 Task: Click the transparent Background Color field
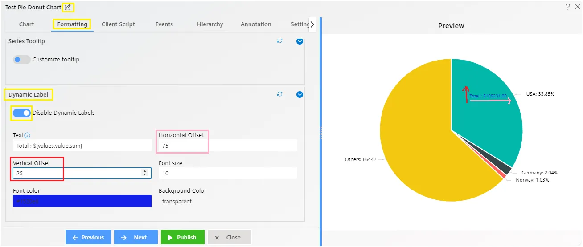(x=228, y=201)
